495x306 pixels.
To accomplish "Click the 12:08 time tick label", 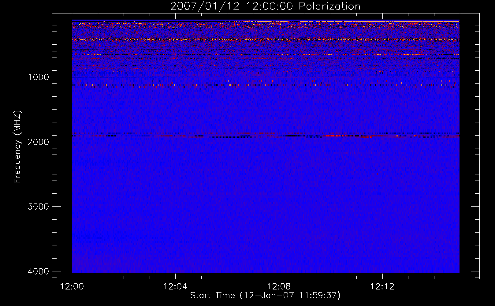I will 279,287.
